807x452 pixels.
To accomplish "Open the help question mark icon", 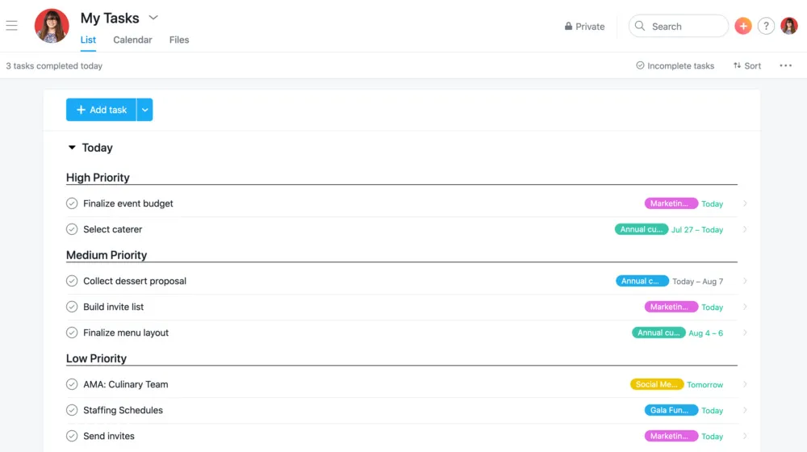I will point(766,26).
